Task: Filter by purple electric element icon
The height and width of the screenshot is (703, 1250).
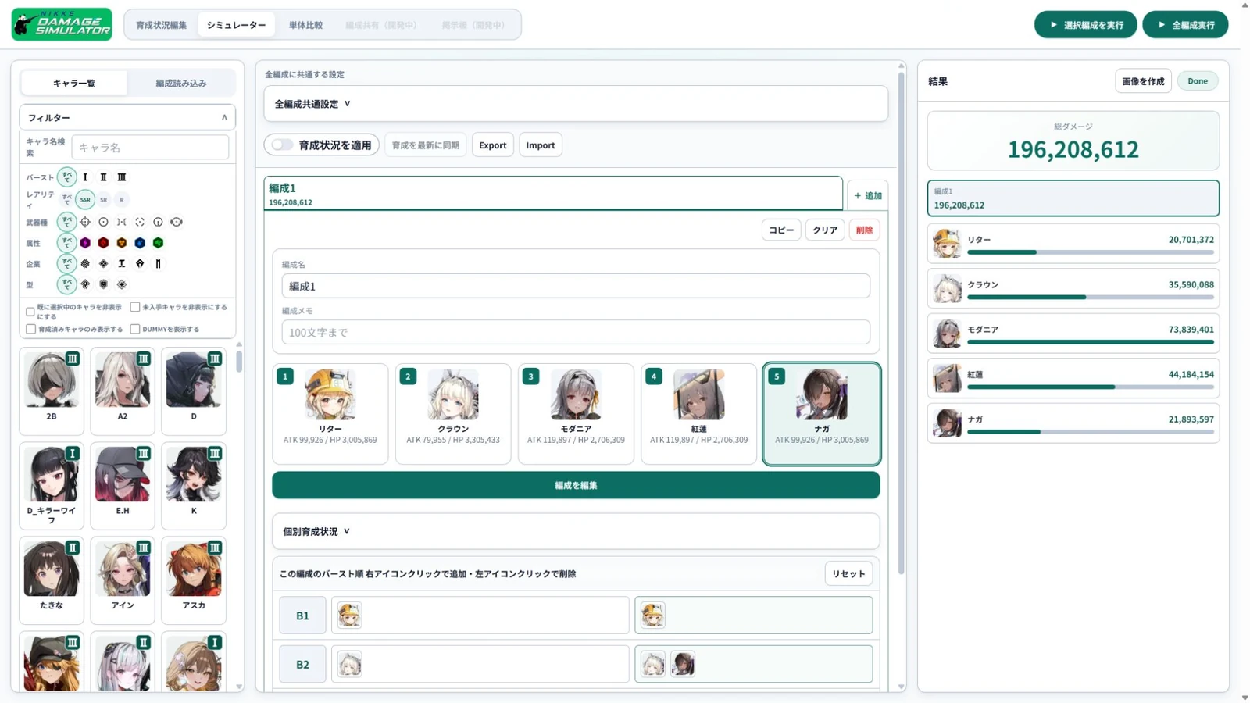Action: [x=85, y=243]
